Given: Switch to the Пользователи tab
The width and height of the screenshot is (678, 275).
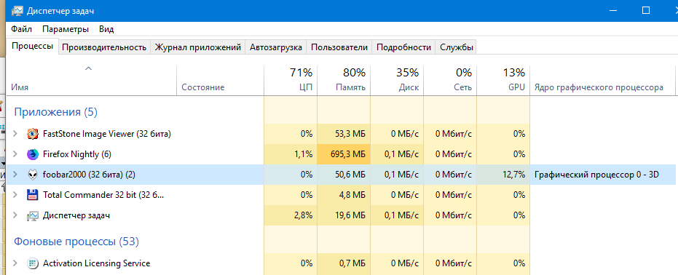Looking at the screenshot, I should coord(339,47).
